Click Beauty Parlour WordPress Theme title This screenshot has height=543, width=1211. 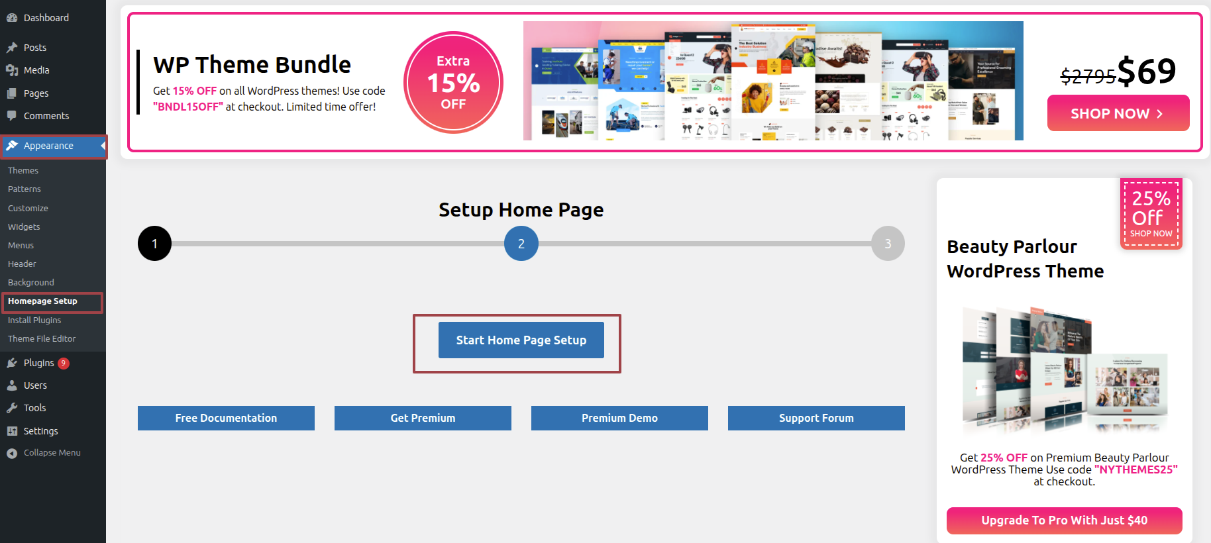point(1026,259)
